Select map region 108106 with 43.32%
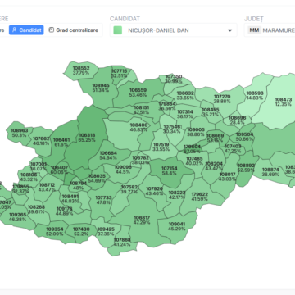This screenshot has width=295, height=295. point(29,177)
